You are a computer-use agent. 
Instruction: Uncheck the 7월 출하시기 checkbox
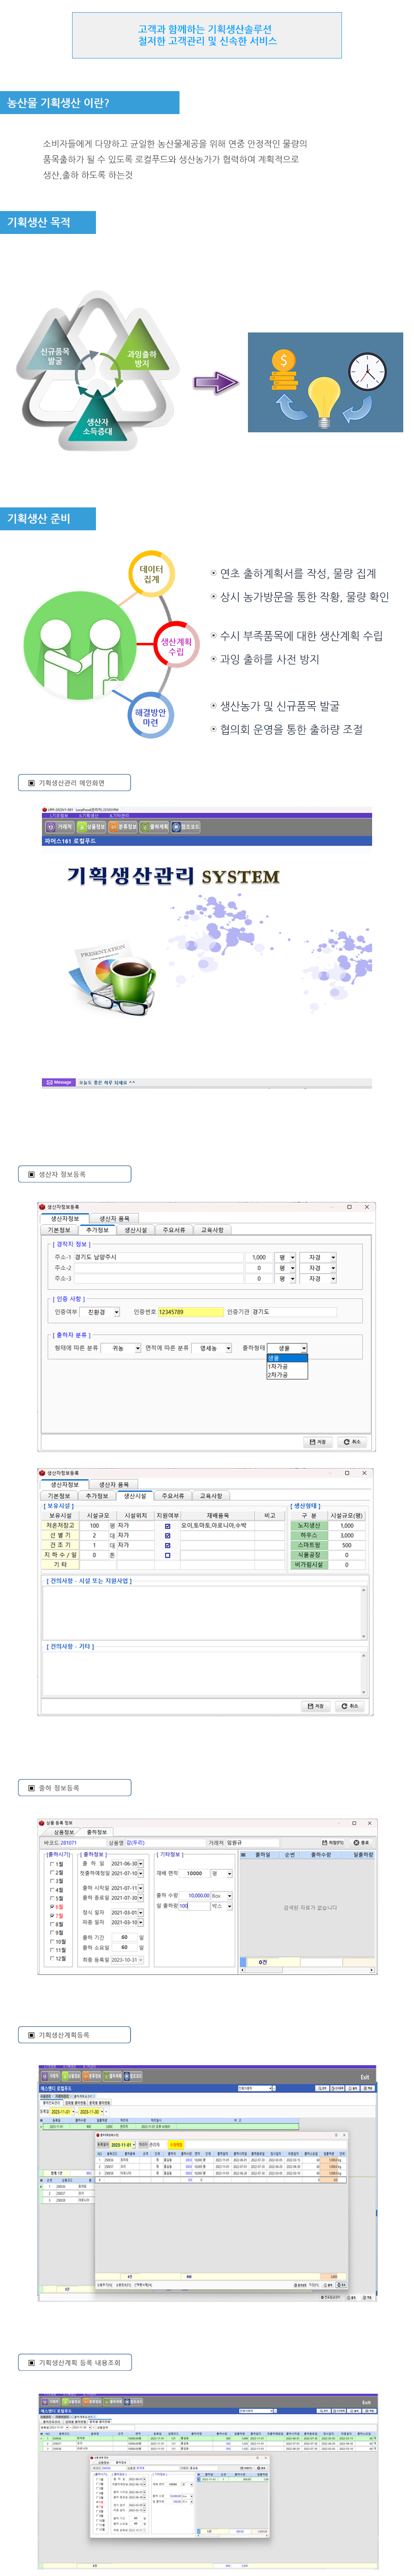(52, 1916)
